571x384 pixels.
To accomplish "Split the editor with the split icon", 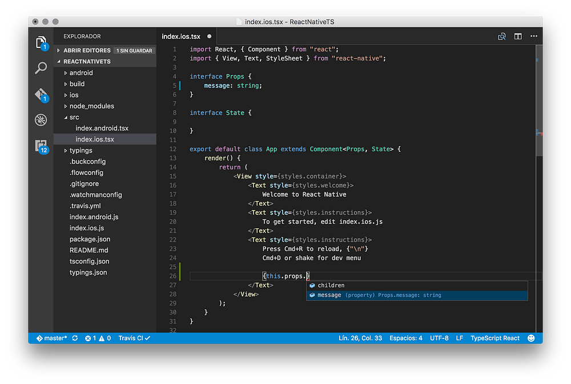I will (518, 37).
